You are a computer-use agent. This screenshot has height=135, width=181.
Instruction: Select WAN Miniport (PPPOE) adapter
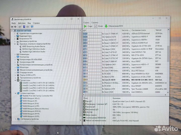click(x=32, y=111)
